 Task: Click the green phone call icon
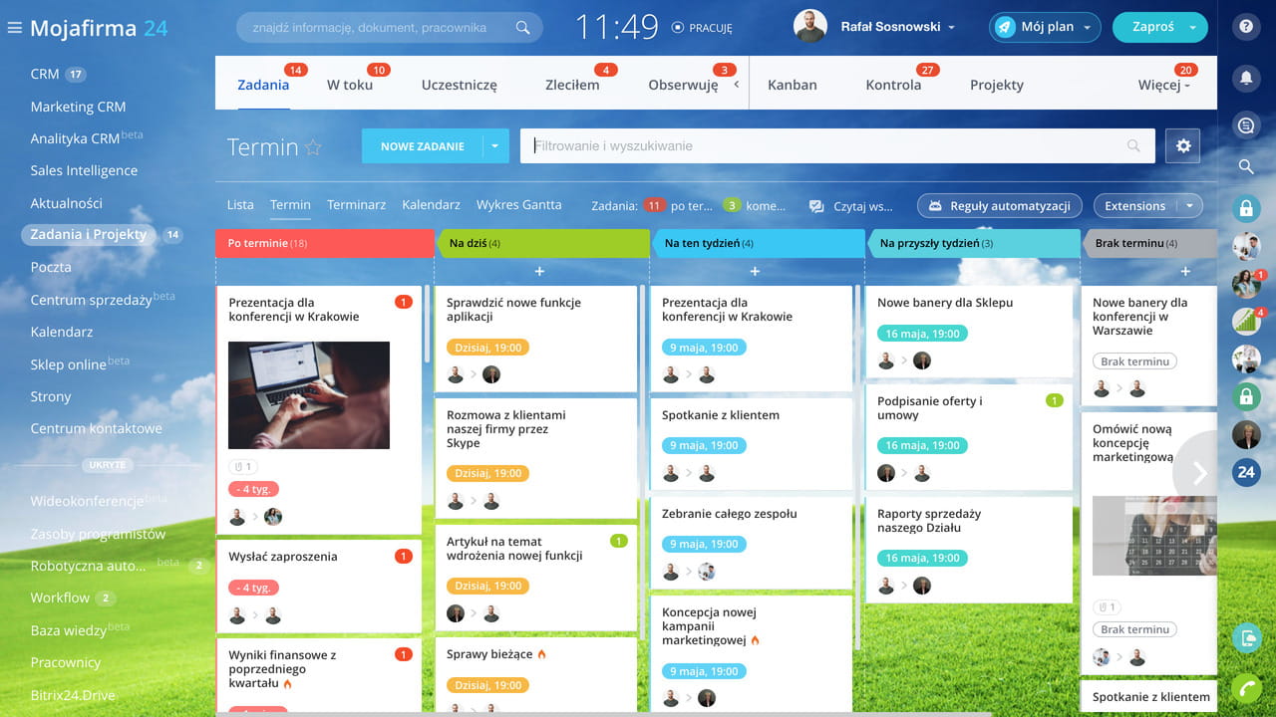pyautogui.click(x=1246, y=689)
